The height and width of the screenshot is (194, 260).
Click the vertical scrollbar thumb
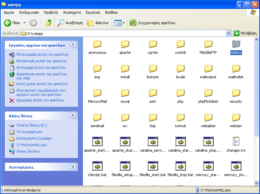pyautogui.click(x=256, y=89)
